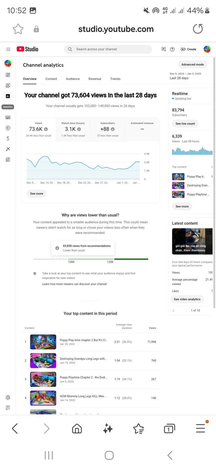This screenshot has height=469, width=216.
Task: Open the Send feedback icon in sidebar
Action: point(8,408)
